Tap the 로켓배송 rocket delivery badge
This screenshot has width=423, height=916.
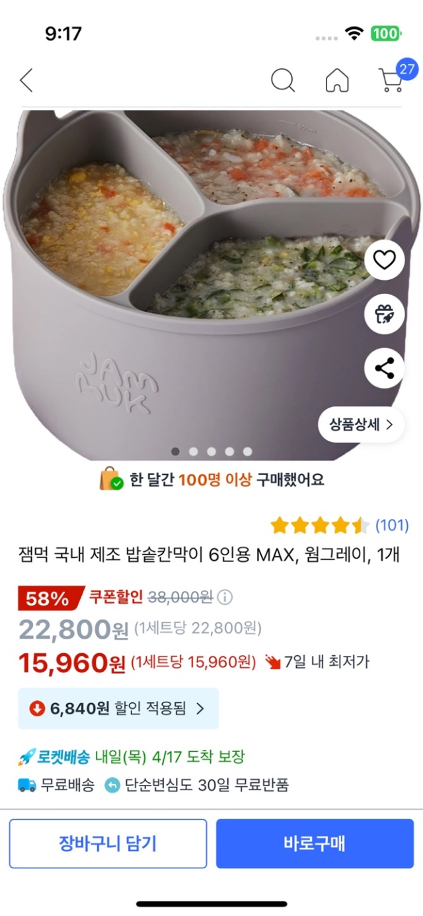pyautogui.click(x=56, y=756)
